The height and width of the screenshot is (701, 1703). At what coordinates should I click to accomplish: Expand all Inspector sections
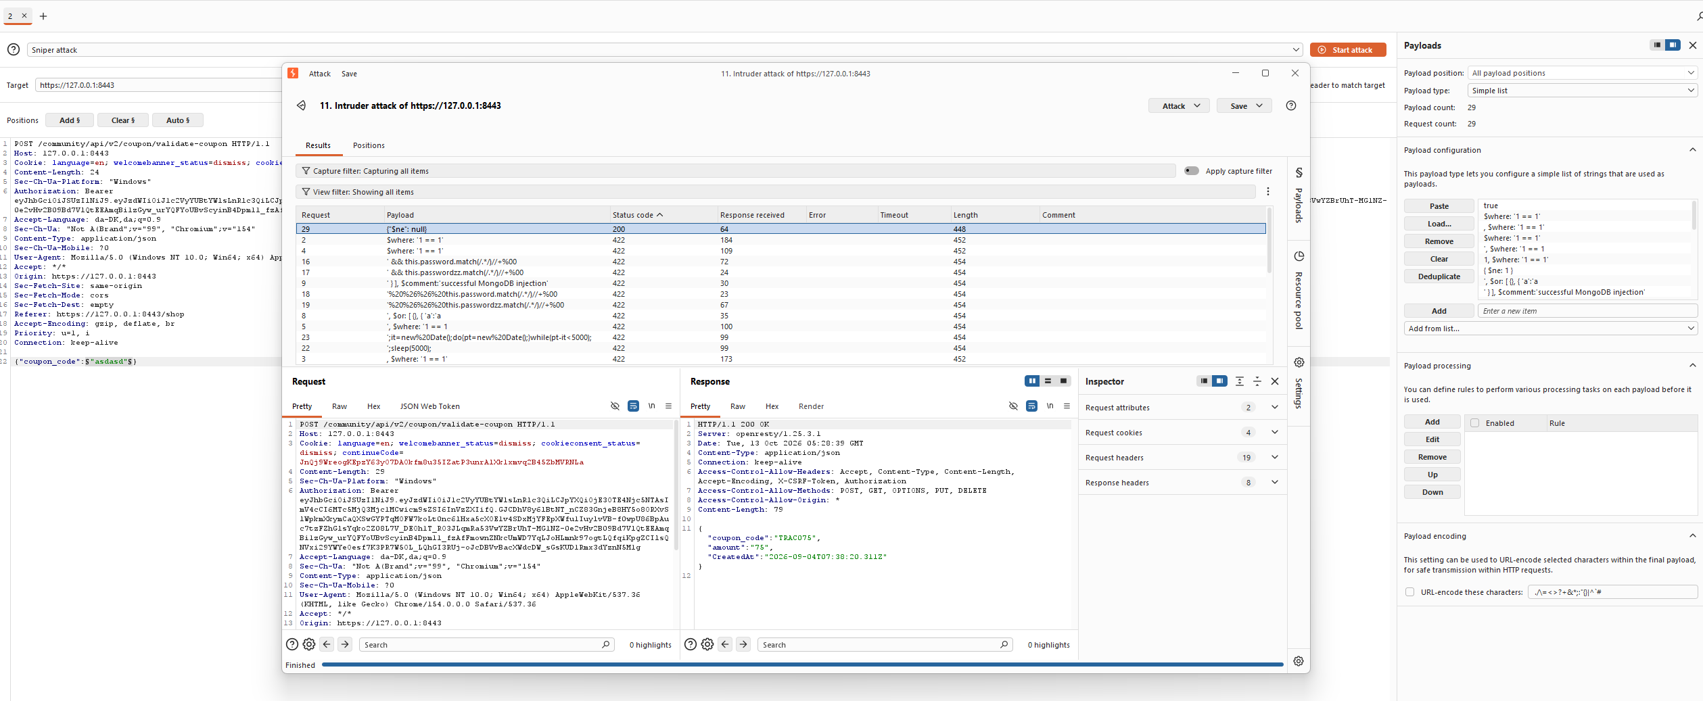pos(1239,381)
